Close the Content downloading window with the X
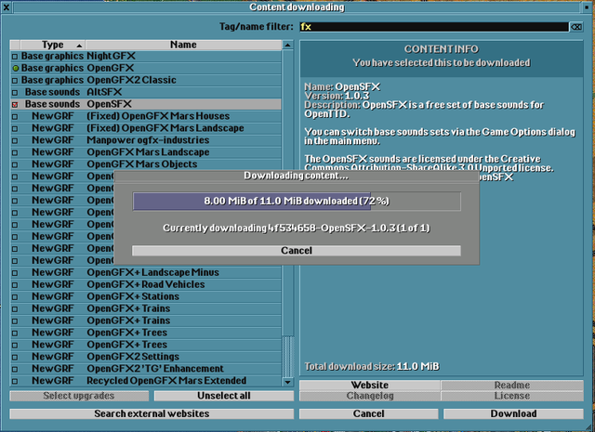Viewport: 595px width, 432px height. (x=7, y=7)
